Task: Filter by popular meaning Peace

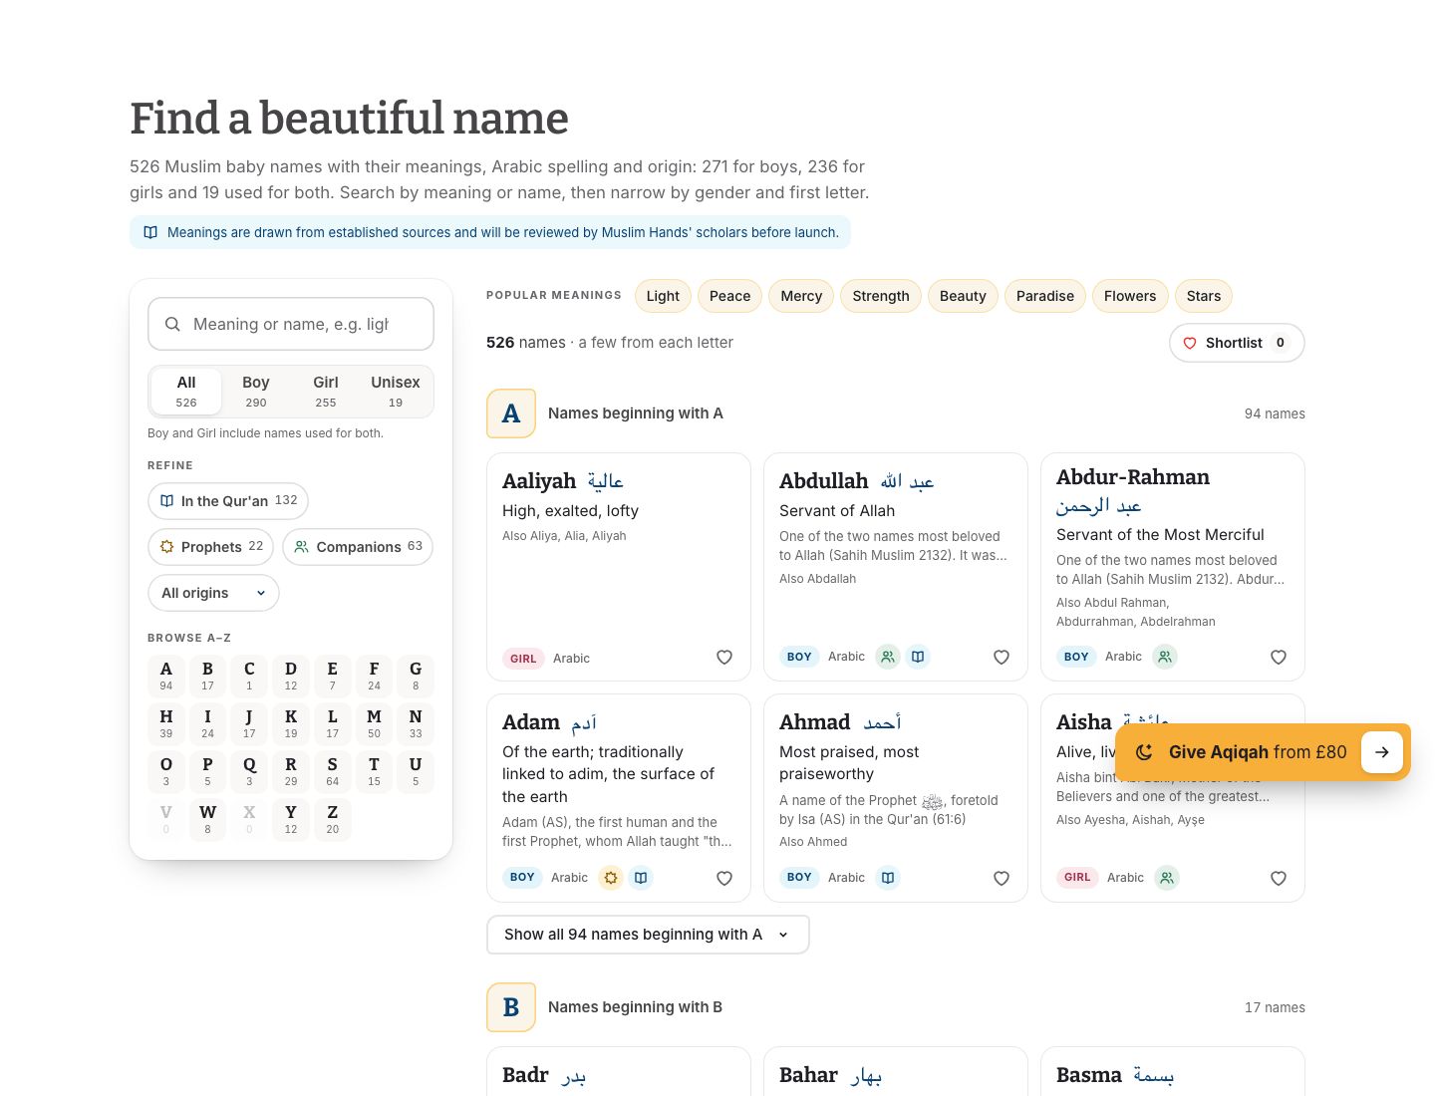Action: [729, 296]
